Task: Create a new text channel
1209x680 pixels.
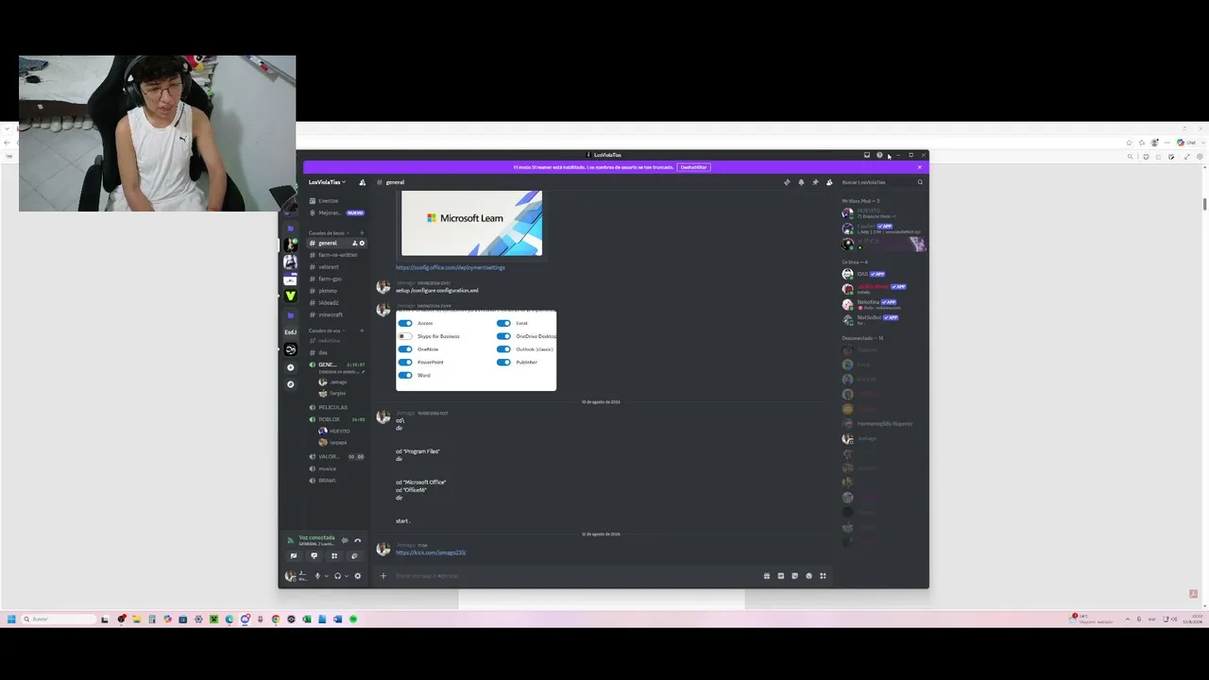Action: coord(362,233)
